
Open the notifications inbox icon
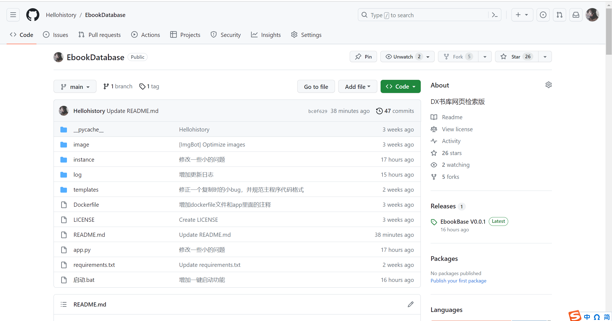(x=576, y=15)
